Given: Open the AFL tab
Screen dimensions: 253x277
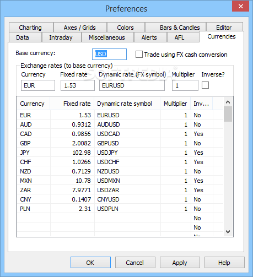Looking at the screenshot, I should click(183, 37).
